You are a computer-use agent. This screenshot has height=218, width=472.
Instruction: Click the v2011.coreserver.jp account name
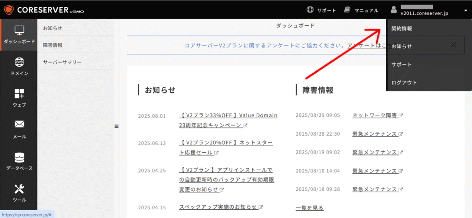pyautogui.click(x=425, y=13)
